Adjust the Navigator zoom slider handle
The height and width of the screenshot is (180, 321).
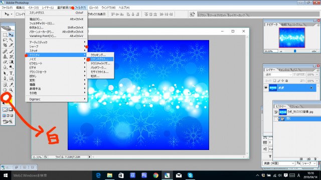(x=295, y=51)
